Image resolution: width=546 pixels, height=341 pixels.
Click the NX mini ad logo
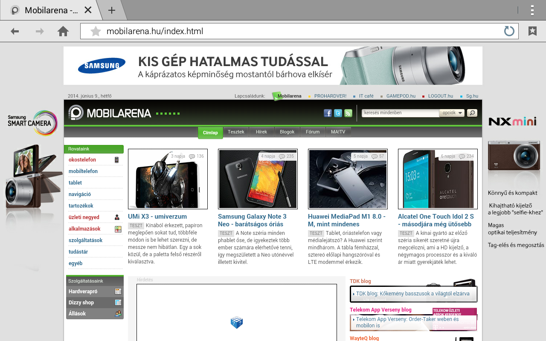point(512,122)
